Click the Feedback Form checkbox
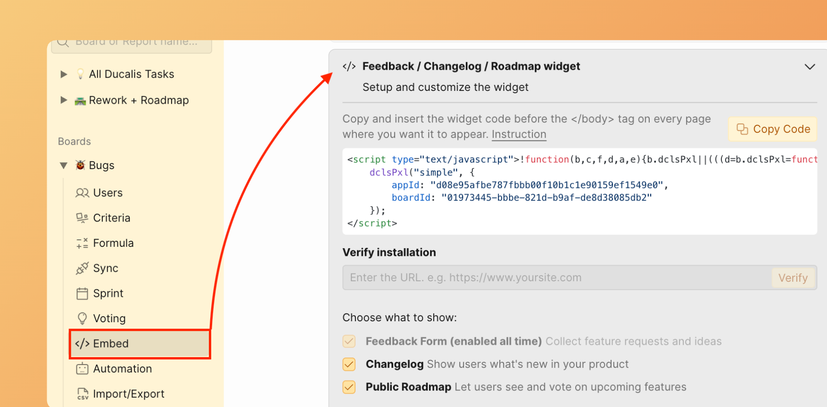 pyautogui.click(x=349, y=341)
